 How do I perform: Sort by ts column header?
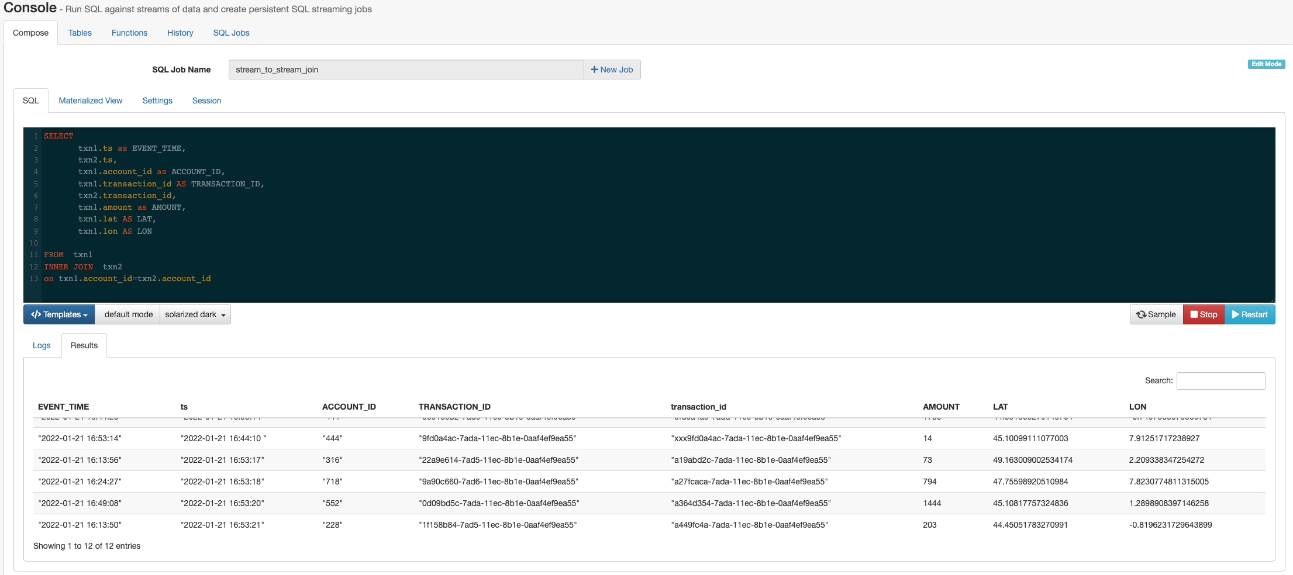click(x=184, y=407)
